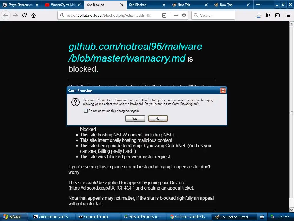Close the active Site Blocked tab

point(122,5)
